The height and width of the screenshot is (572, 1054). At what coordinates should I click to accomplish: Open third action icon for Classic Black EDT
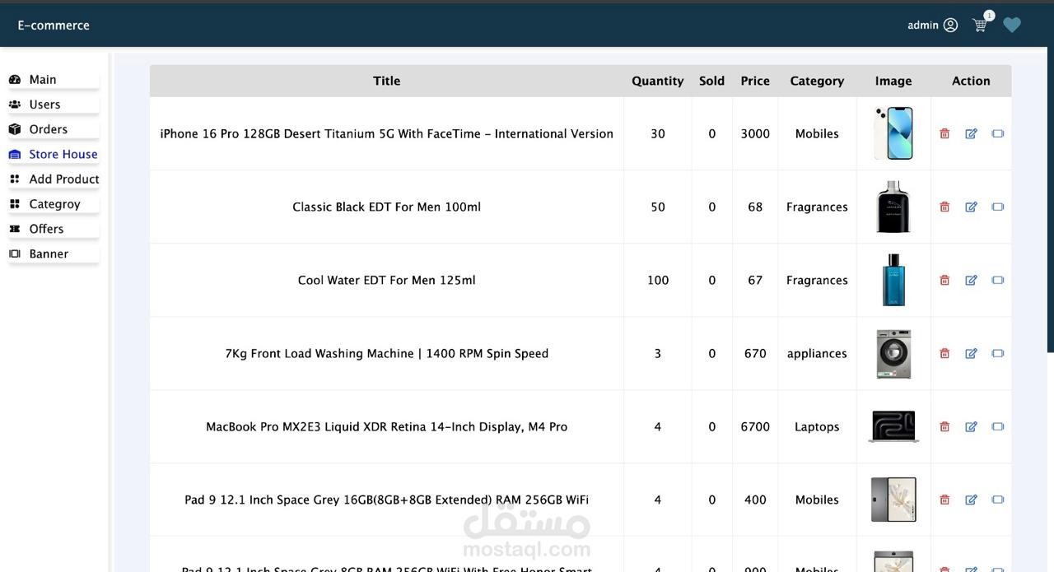tap(998, 207)
